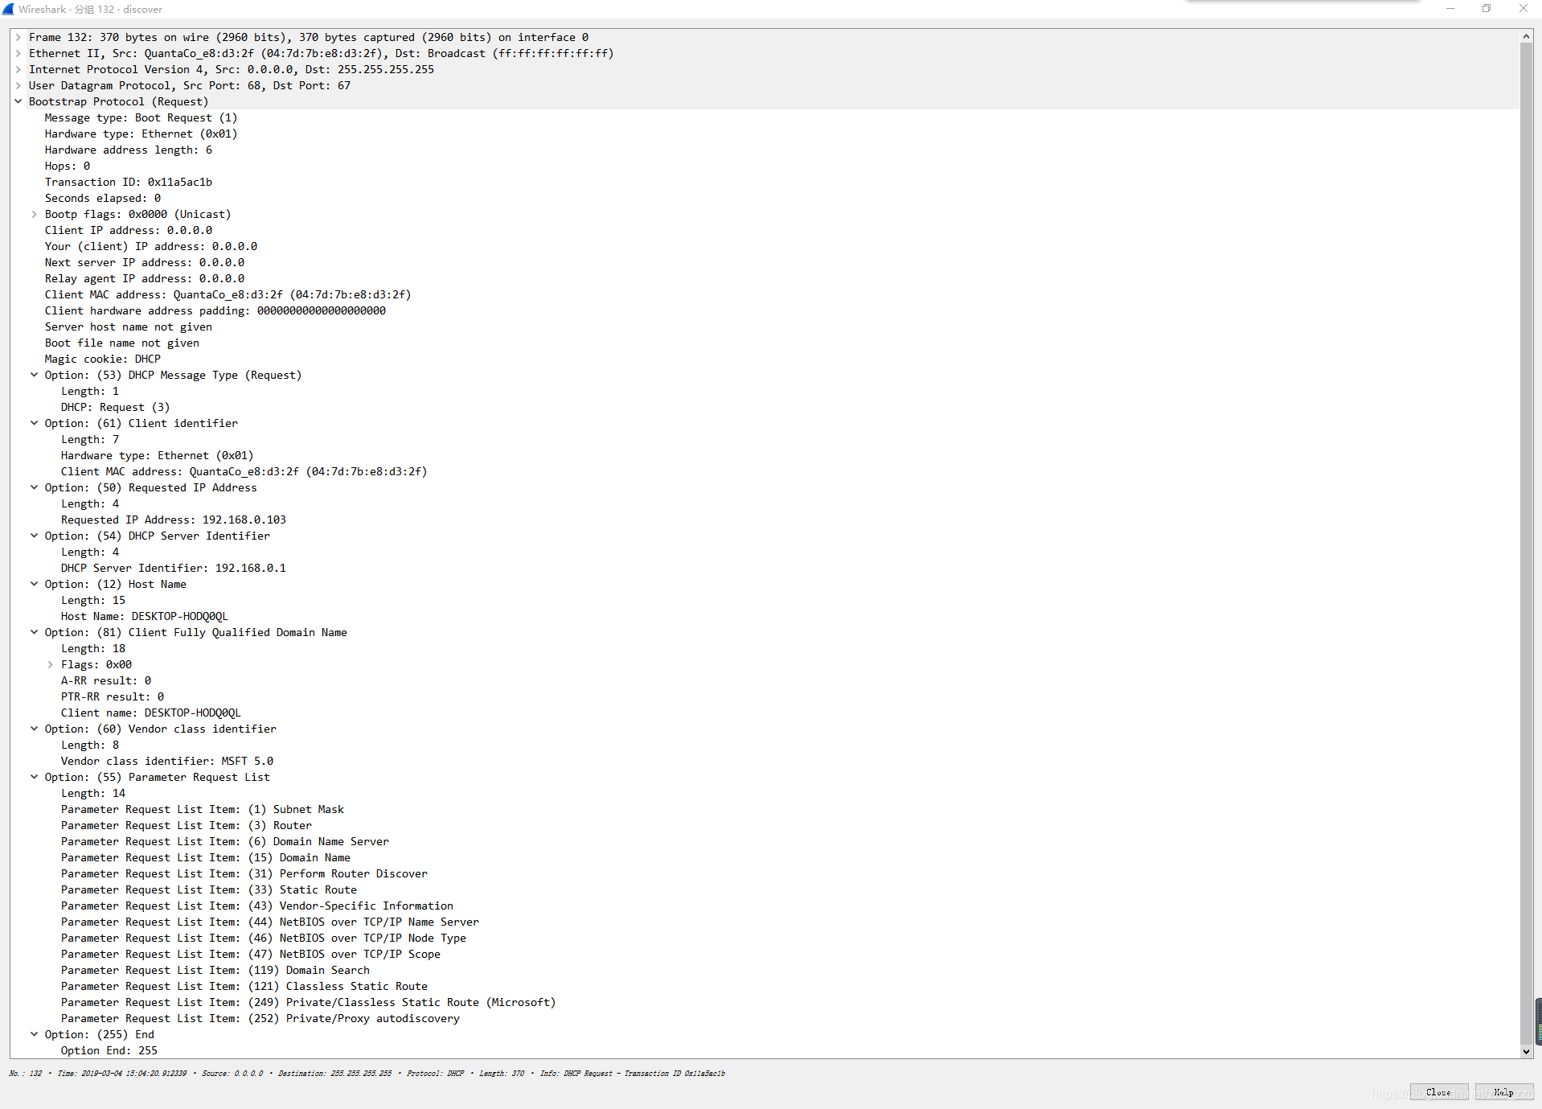The image size is (1542, 1109).
Task: Expand the User Datagram Protocol section
Action: click(x=18, y=85)
